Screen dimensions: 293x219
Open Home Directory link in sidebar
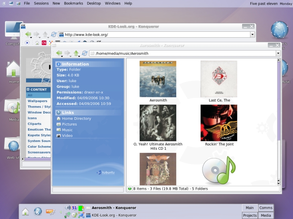(77, 118)
